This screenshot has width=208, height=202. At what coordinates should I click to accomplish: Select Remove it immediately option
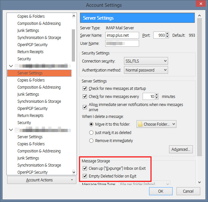(91, 140)
